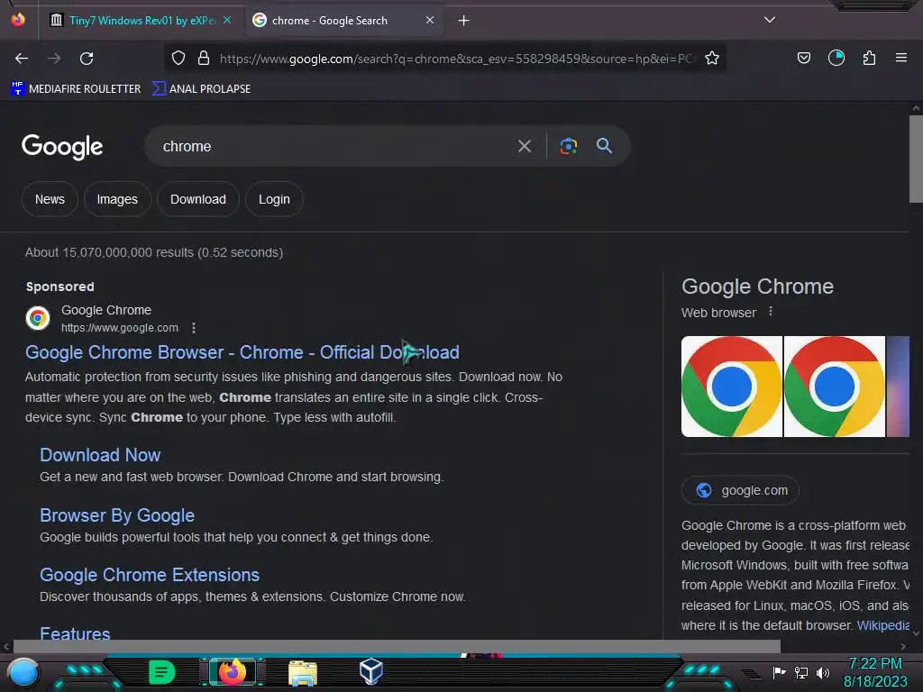The width and height of the screenshot is (923, 692).
Task: Visit google.com from knowledge panel
Action: point(740,490)
